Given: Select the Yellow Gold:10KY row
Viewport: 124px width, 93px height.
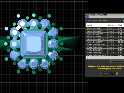Looking at the screenshot, I should click(105, 31).
